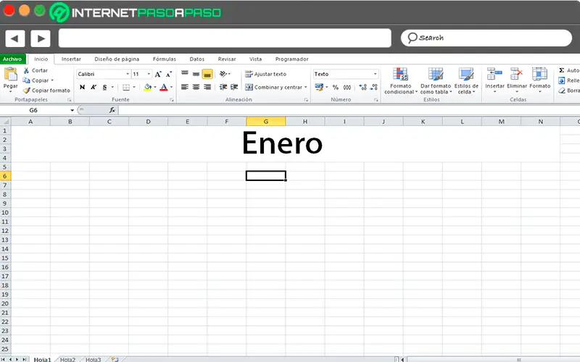Click the Autosuma sigma icon
Viewport: 580px width, 362px height.
[561, 70]
